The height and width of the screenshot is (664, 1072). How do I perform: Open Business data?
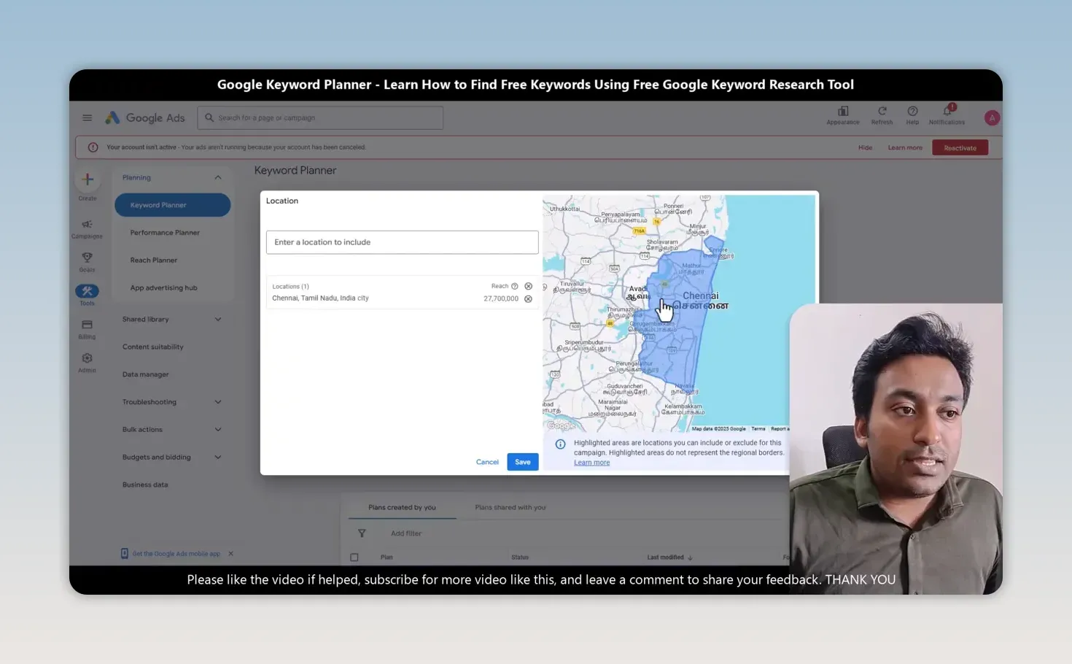click(145, 485)
